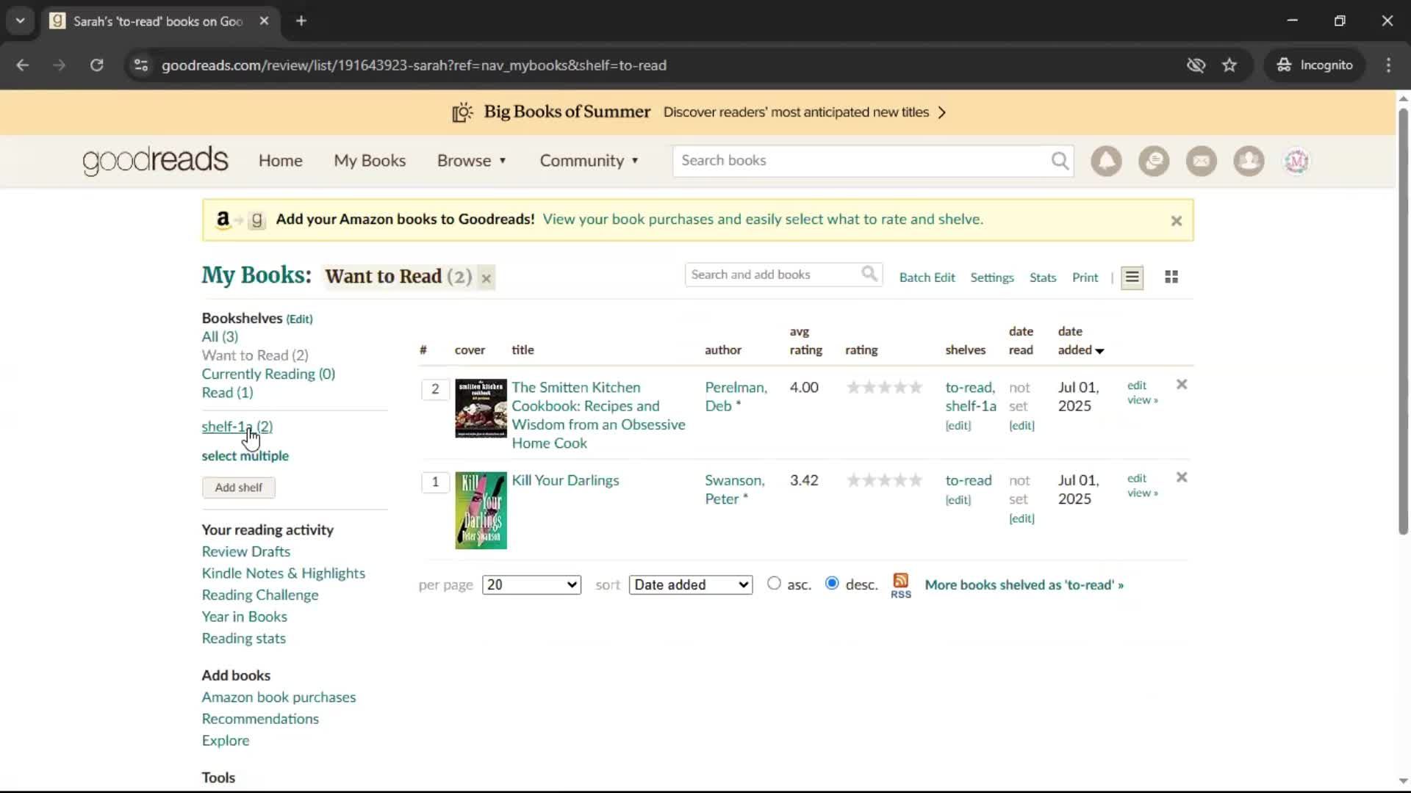1411x793 pixels.
Task: Open Chrome three-dot menu
Action: [1388, 65]
